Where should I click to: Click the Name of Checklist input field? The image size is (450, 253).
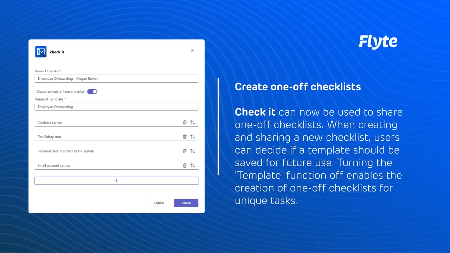[x=116, y=78]
